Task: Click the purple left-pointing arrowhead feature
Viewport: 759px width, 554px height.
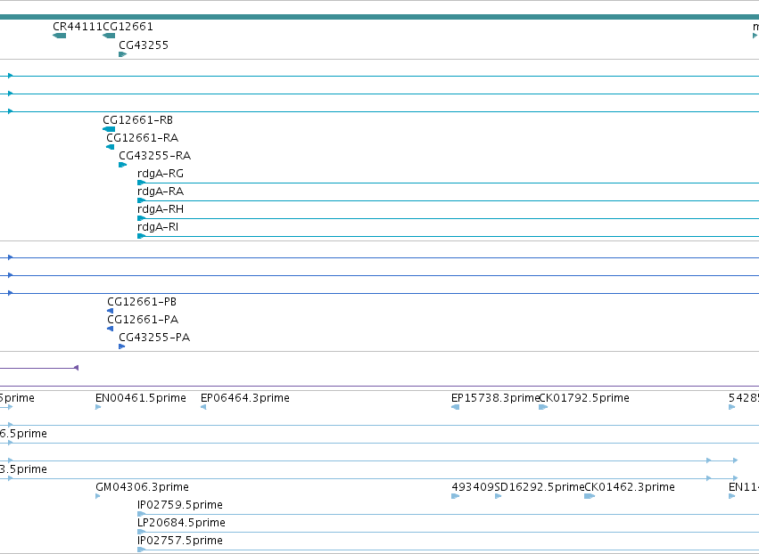Action: (76, 368)
